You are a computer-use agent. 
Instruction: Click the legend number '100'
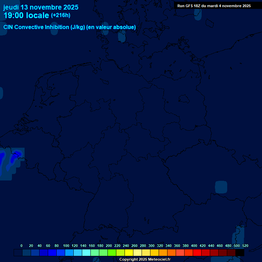tap(66, 246)
